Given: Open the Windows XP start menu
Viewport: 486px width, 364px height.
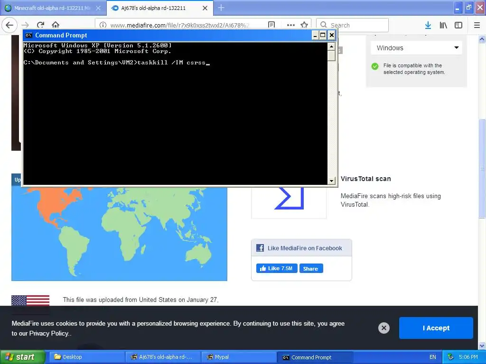Looking at the screenshot, I should click(22, 357).
